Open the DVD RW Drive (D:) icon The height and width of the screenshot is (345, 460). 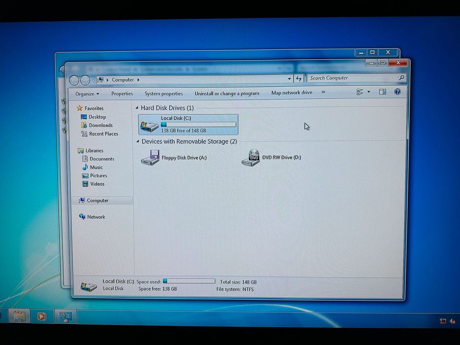251,158
